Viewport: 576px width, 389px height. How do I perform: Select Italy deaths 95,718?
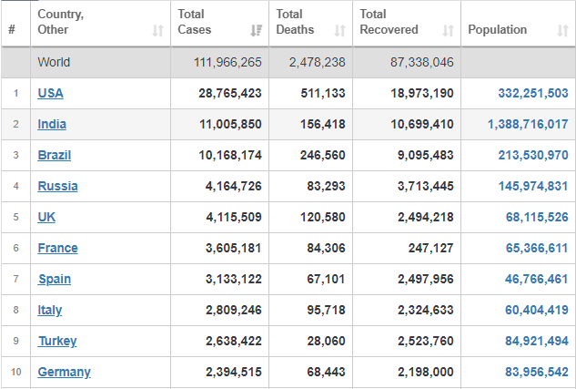(x=326, y=310)
